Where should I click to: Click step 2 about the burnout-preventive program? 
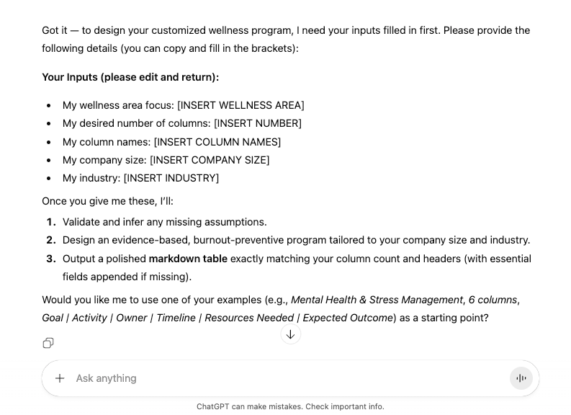click(x=296, y=240)
